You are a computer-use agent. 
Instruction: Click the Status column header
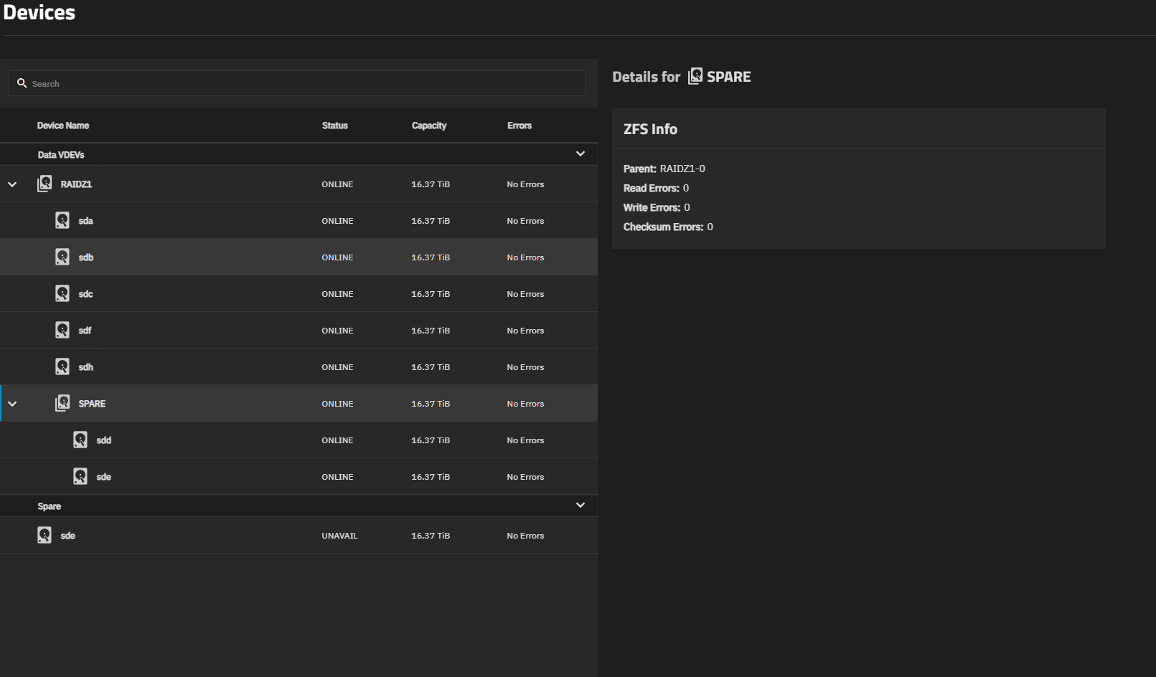tap(334, 126)
